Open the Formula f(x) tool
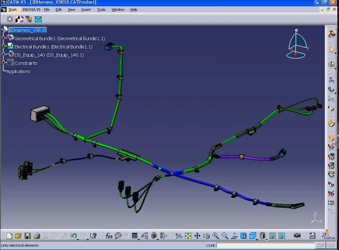 click(109, 236)
